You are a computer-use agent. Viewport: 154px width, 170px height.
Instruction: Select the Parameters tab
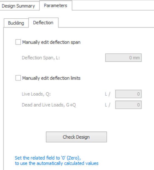tap(56, 6)
